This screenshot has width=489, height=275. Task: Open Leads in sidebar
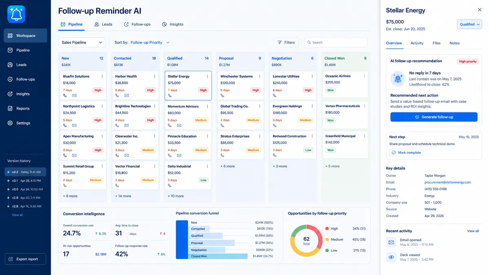pyautogui.click(x=26, y=65)
